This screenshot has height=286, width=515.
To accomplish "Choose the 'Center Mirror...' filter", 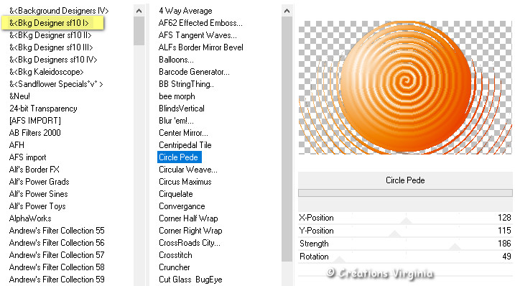I will click(183, 133).
